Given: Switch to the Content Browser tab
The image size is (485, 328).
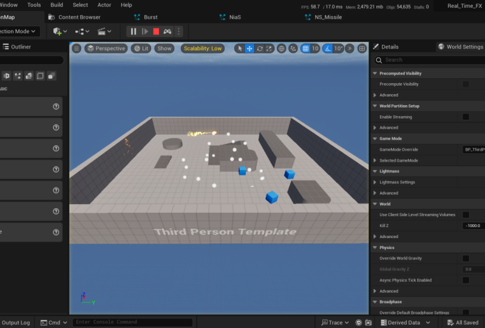Looking at the screenshot, I should pos(75,17).
